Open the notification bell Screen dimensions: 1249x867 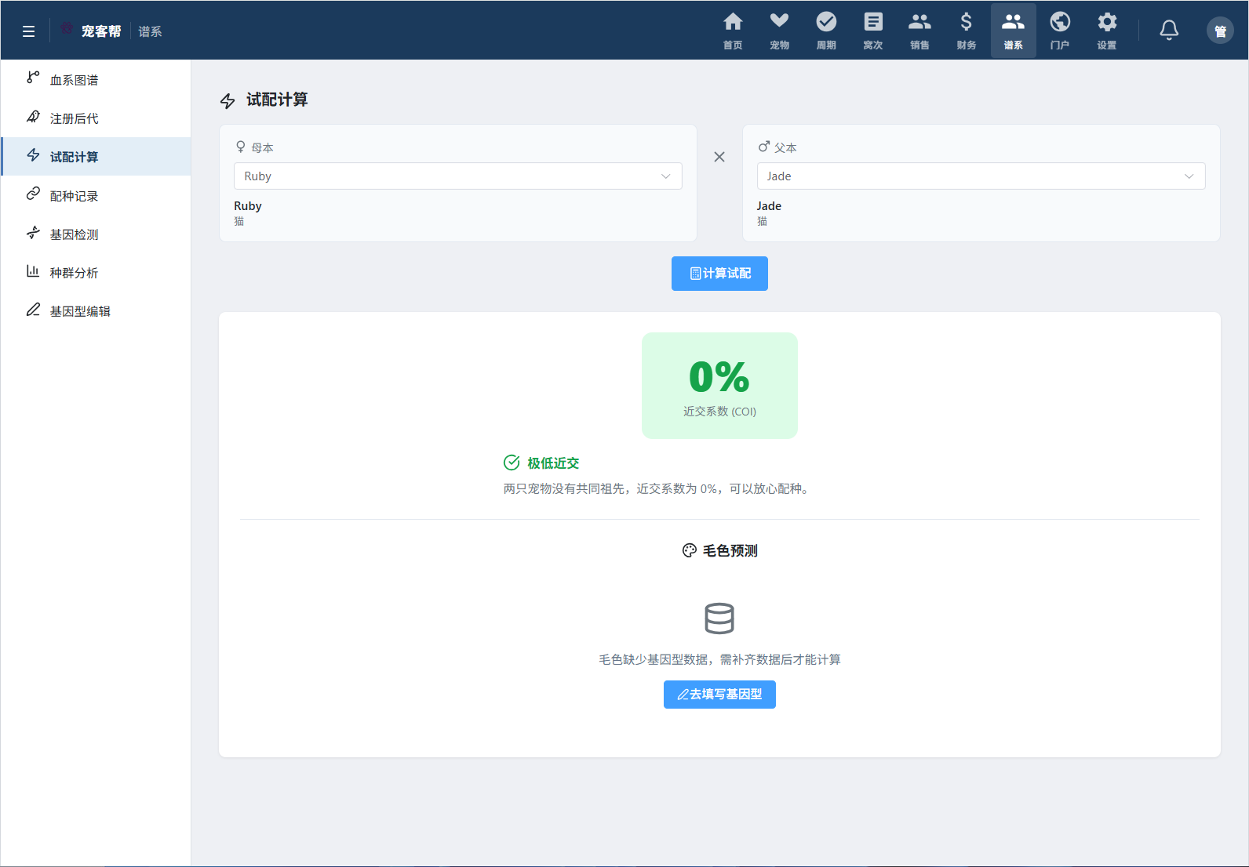1169,31
